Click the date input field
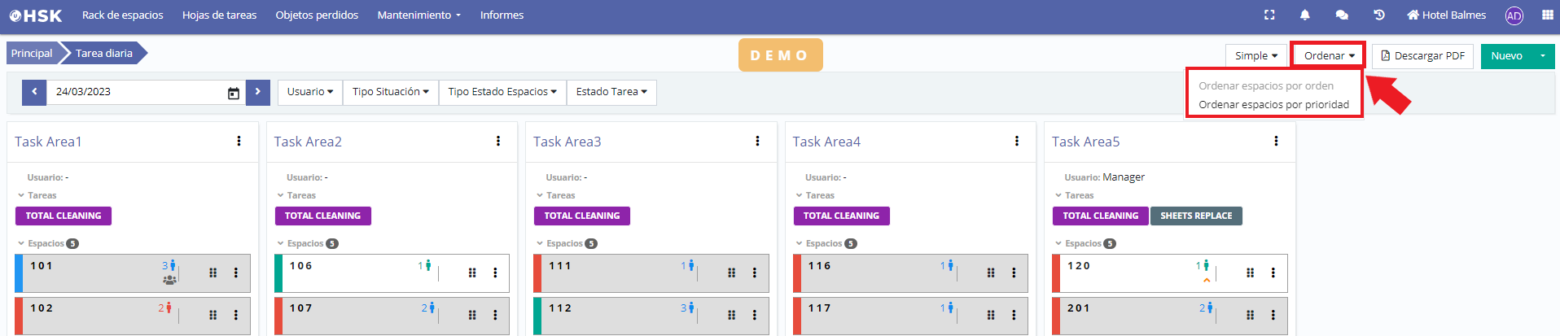Image resolution: width=1560 pixels, height=336 pixels. click(134, 92)
